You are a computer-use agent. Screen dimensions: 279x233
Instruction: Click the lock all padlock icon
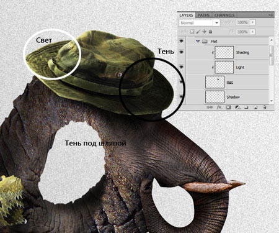[210, 32]
